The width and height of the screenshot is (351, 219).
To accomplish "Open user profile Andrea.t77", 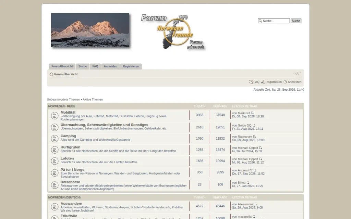I will [x=245, y=170].
